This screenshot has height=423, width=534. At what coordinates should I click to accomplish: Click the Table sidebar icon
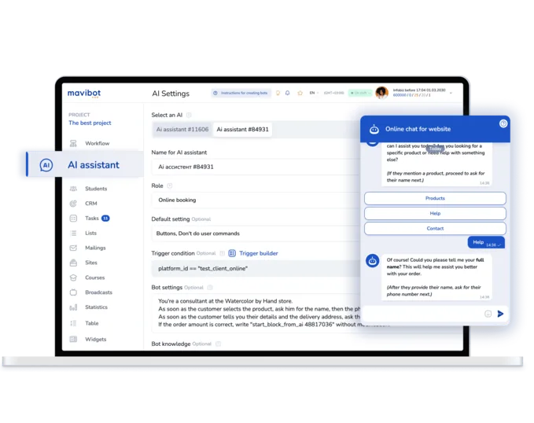pos(73,323)
